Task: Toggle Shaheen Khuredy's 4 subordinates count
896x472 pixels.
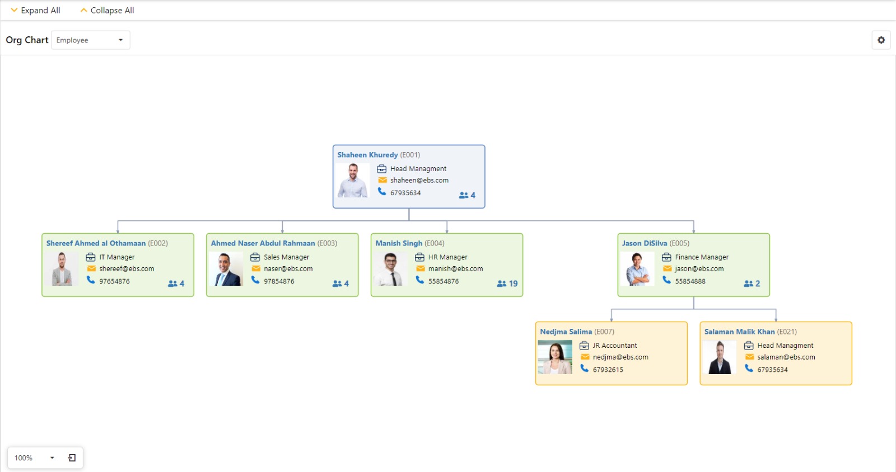Action: coord(467,195)
